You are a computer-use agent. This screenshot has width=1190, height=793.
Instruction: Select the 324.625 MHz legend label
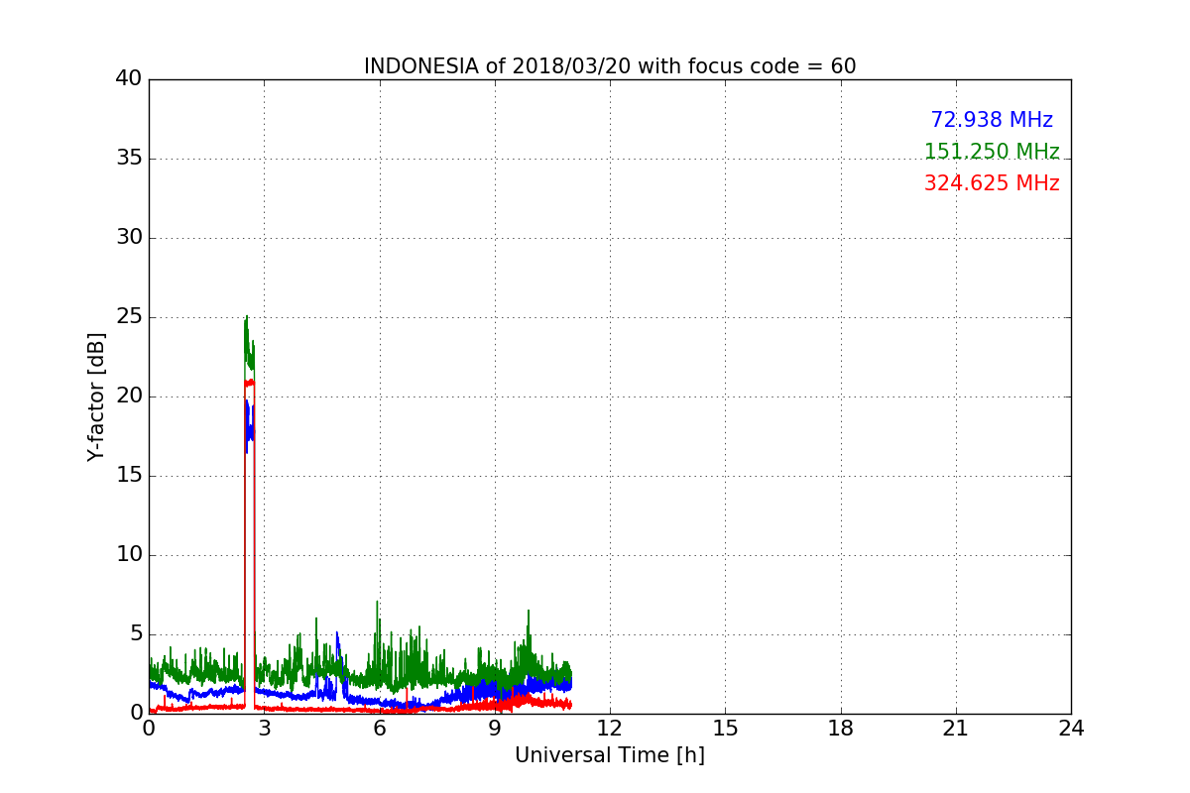pyautogui.click(x=992, y=183)
